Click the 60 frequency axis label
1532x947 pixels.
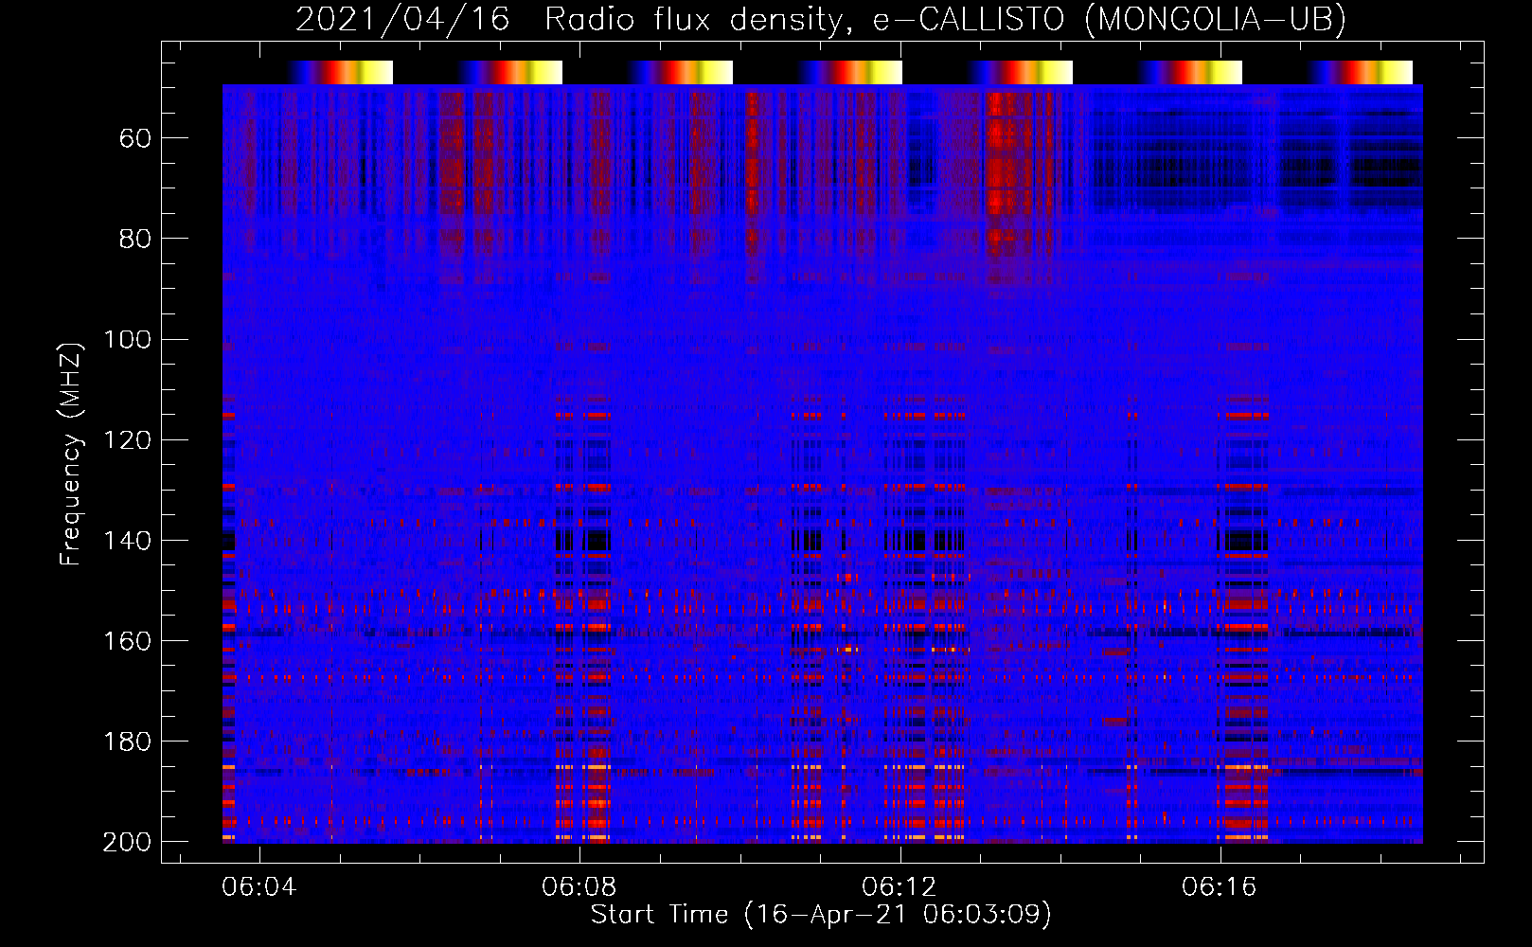pyautogui.click(x=135, y=139)
